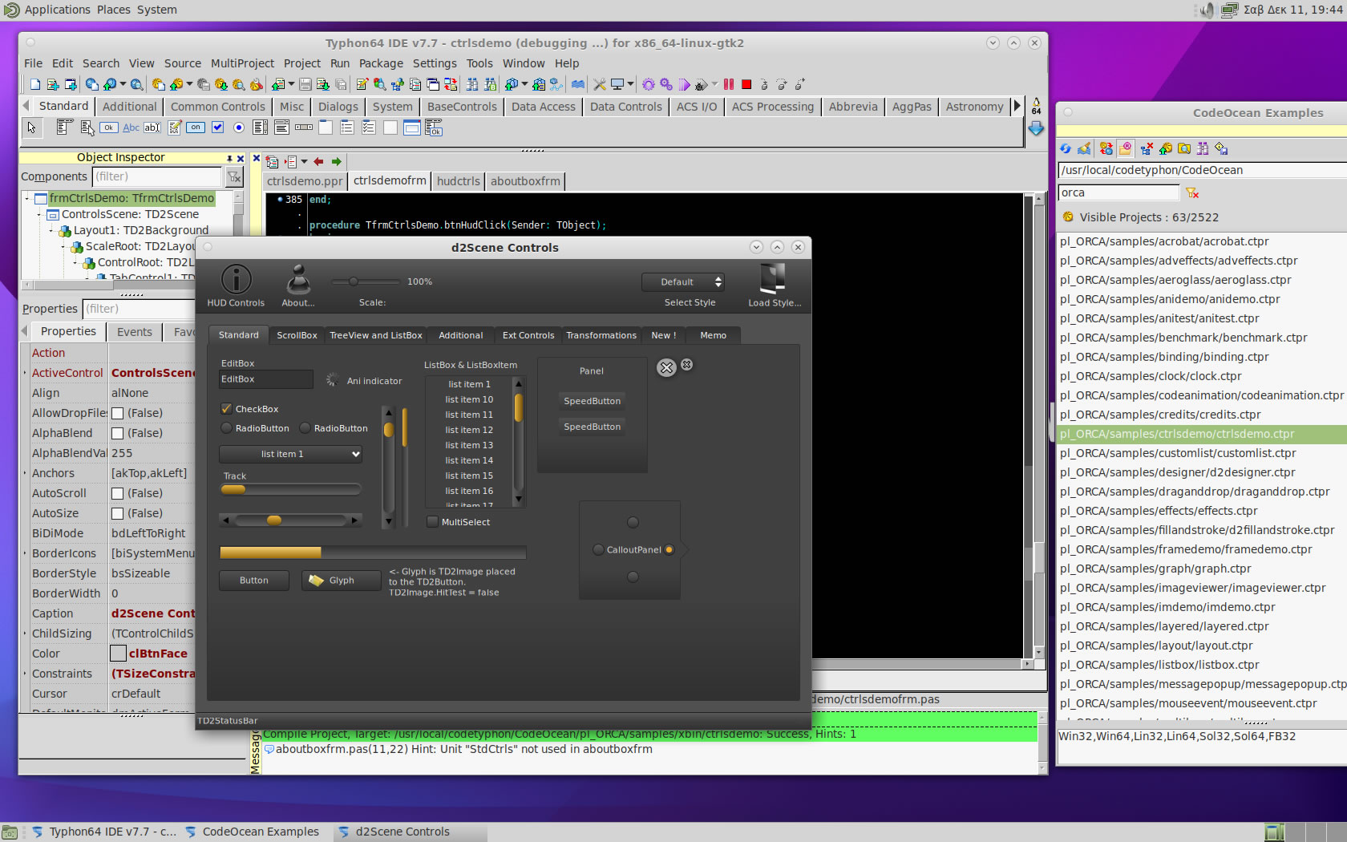Click the red Jump Back arrow above editor
The image size is (1347, 842).
click(318, 161)
